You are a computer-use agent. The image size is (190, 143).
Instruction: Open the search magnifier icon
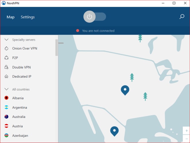click(x=182, y=17)
